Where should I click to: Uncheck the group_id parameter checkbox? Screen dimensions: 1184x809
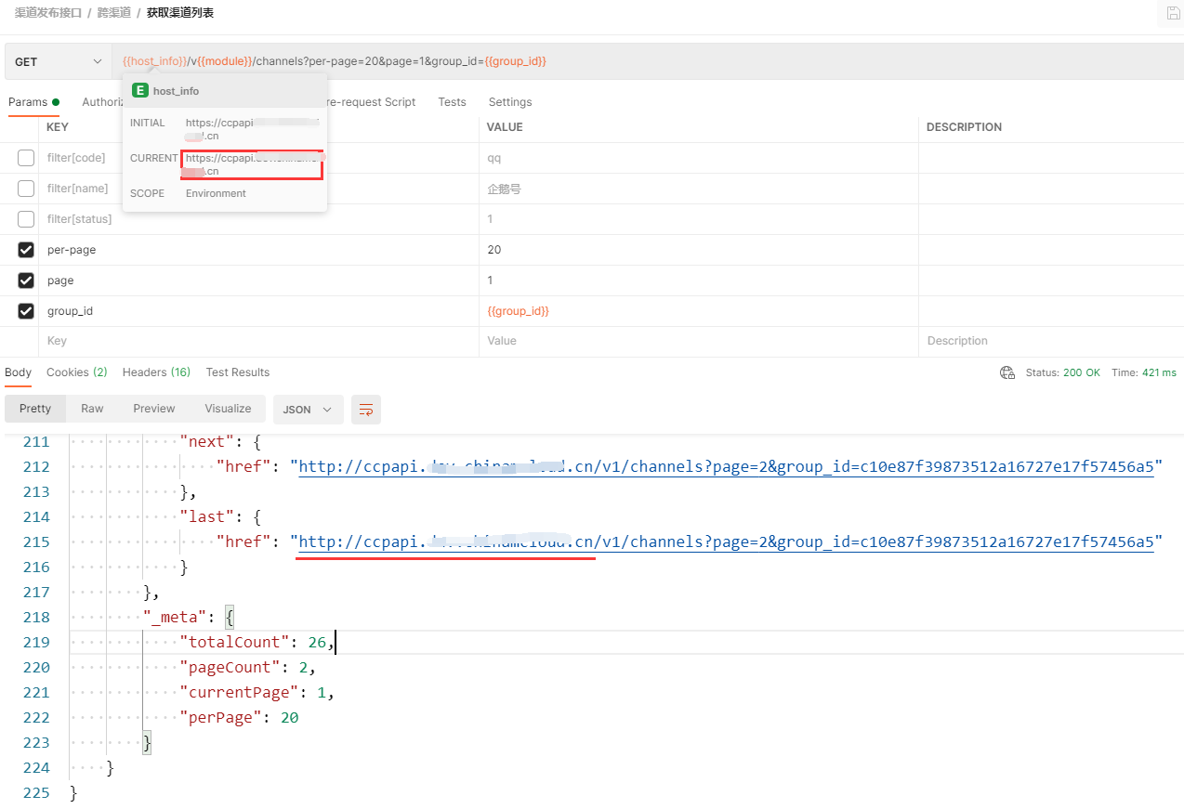pos(26,311)
